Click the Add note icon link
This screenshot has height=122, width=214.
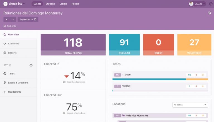point(5,26)
